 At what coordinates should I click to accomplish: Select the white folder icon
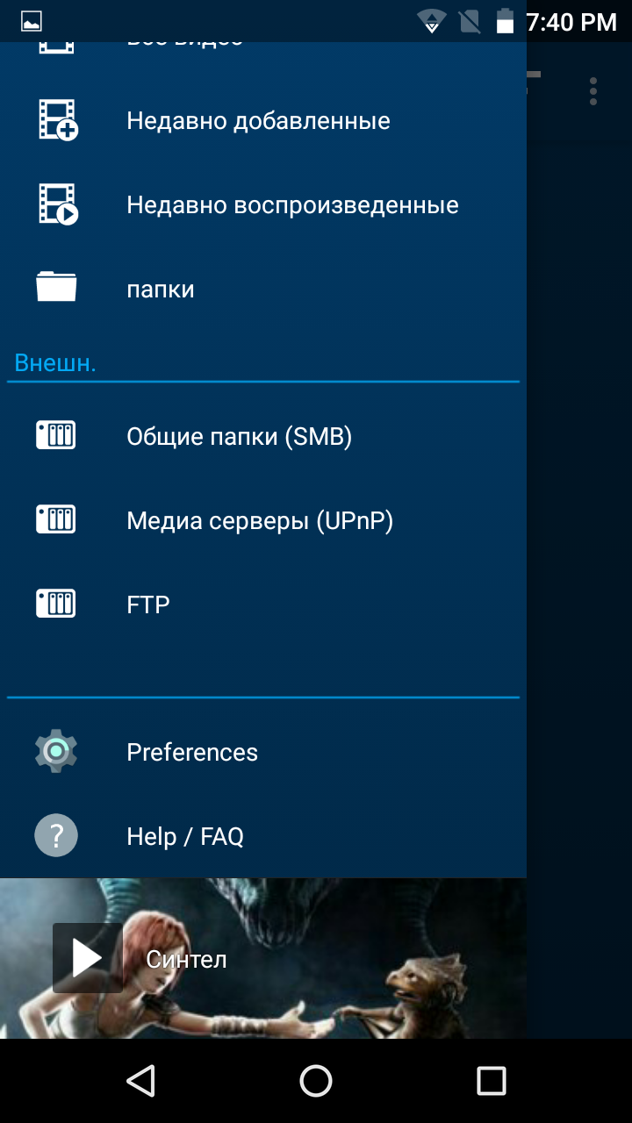[56, 288]
